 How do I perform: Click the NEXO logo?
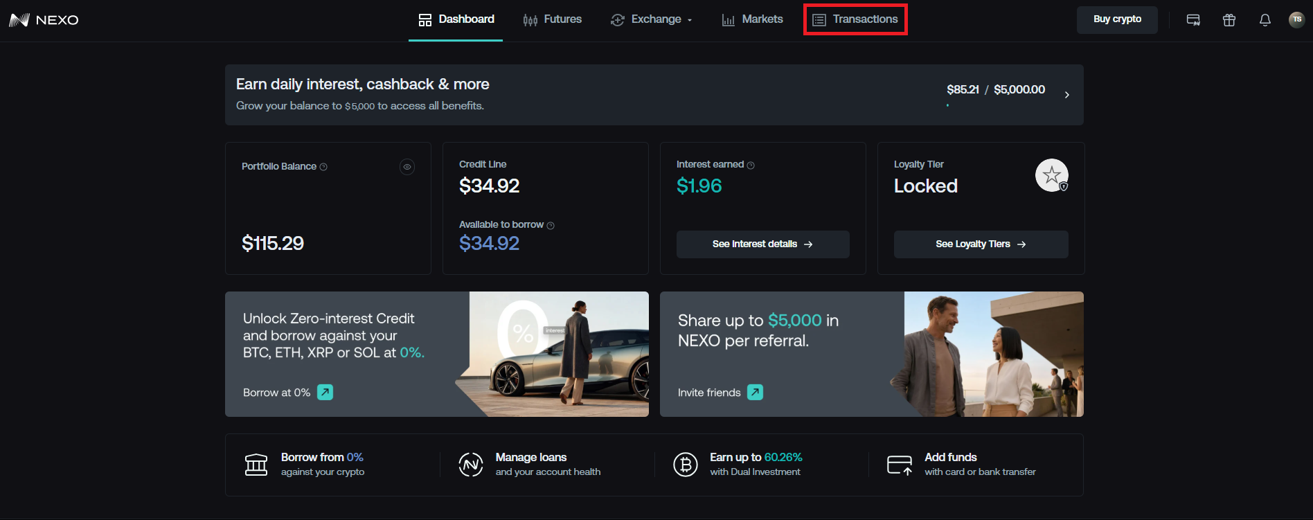pyautogui.click(x=44, y=20)
